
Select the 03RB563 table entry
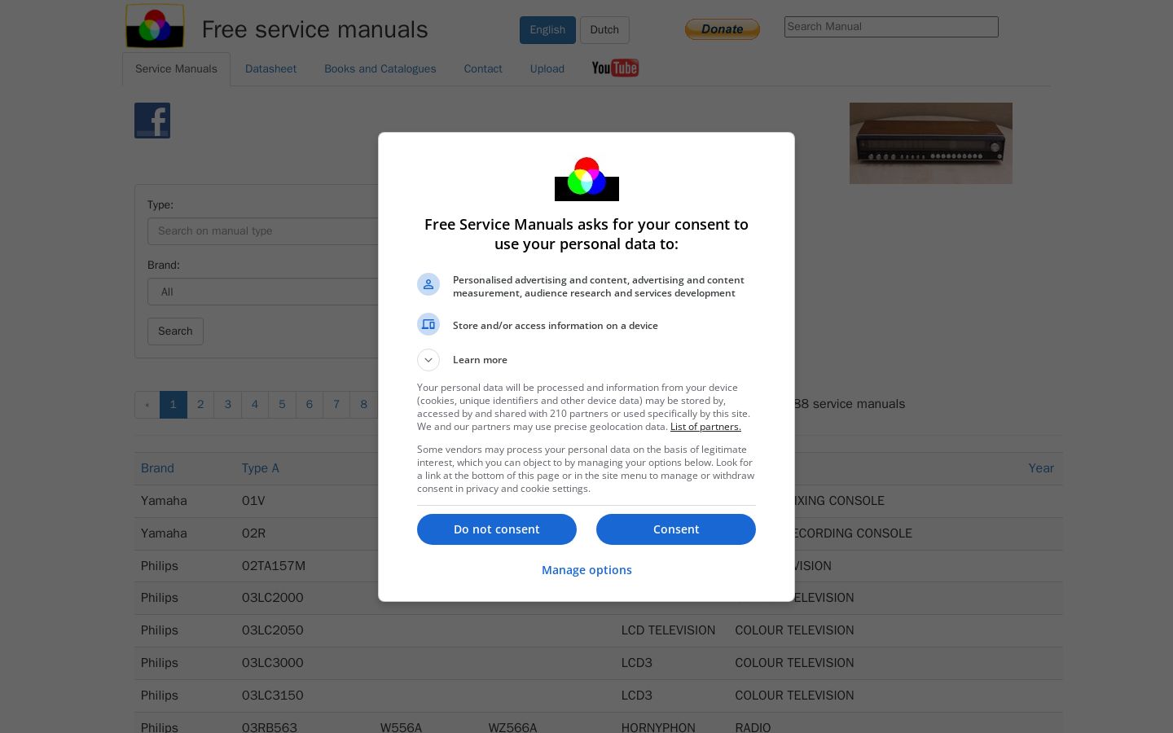(x=270, y=727)
